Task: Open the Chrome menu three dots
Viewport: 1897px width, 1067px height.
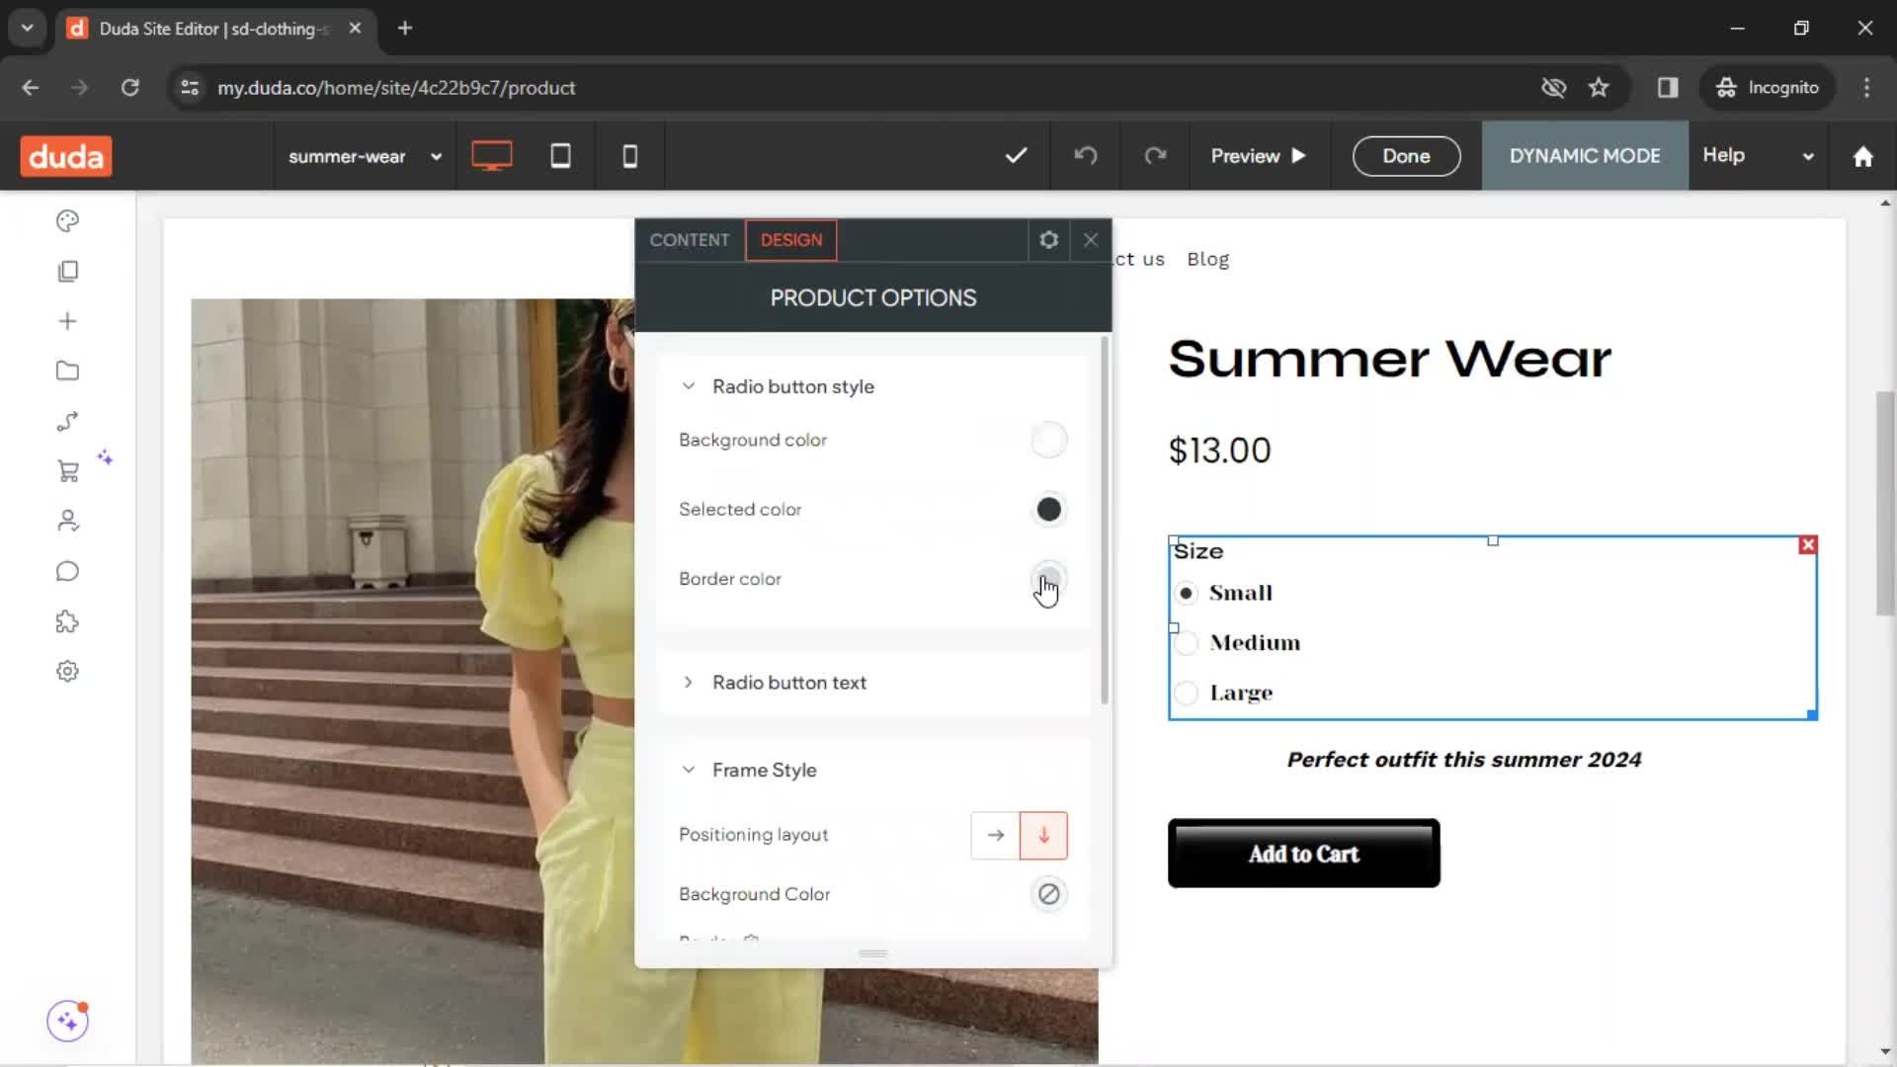Action: [1866, 87]
